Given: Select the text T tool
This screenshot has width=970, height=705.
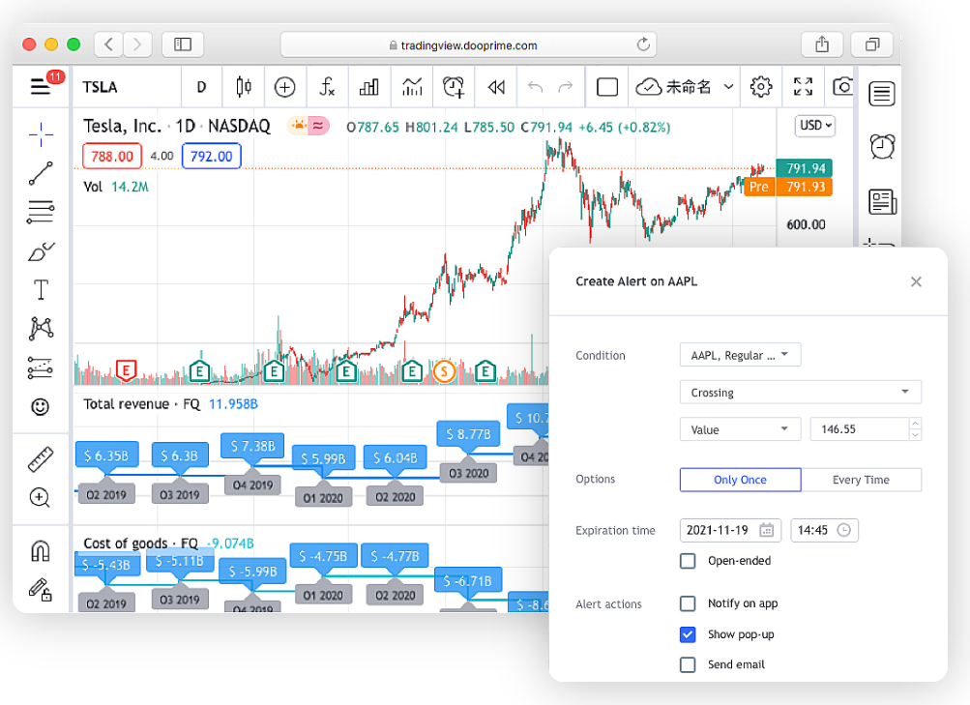Looking at the screenshot, I should pos(41,289).
